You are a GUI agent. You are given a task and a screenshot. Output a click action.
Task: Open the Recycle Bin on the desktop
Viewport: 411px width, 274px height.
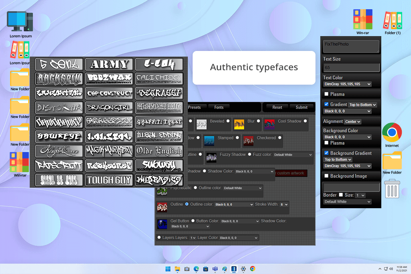(392, 189)
